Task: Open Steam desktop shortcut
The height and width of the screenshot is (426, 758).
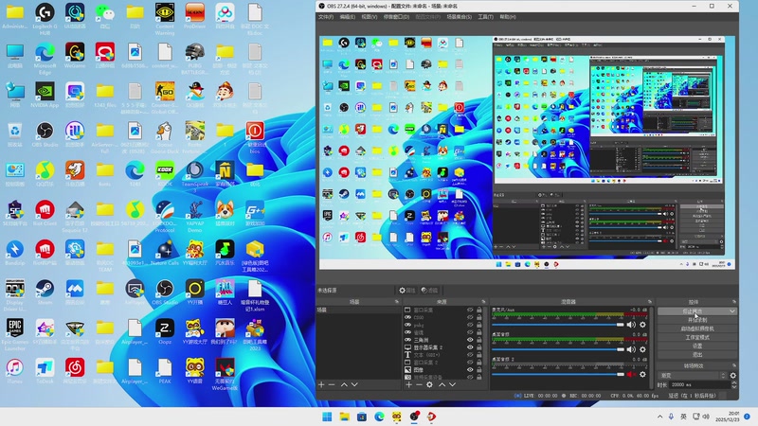Action: coord(45,293)
